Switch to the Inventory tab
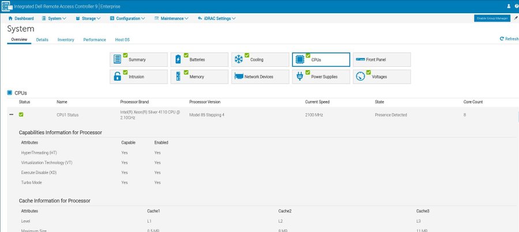This screenshot has width=519, height=232. (66, 40)
